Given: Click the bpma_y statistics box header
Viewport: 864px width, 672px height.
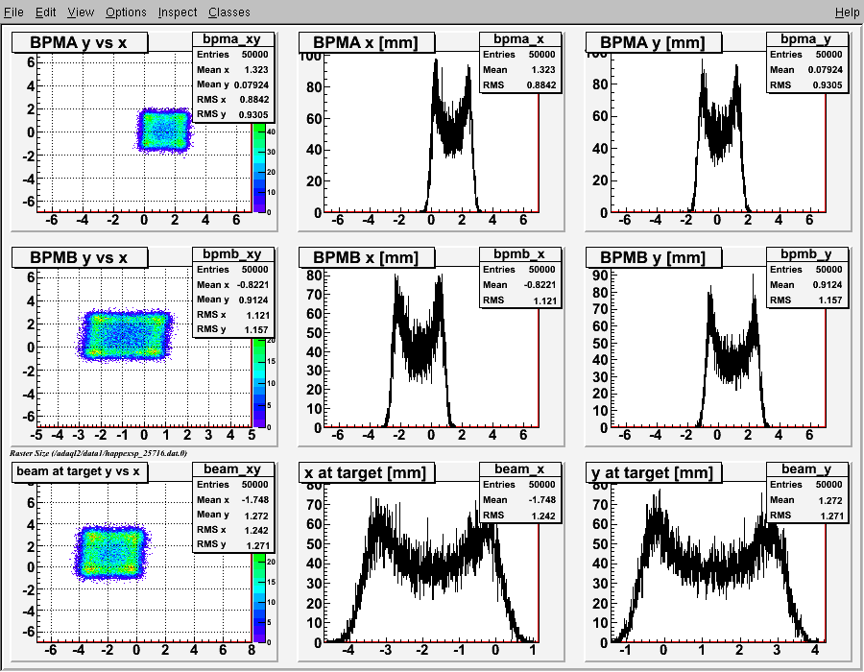Looking at the screenshot, I should [806, 39].
